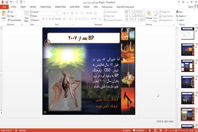Expand Shape Fill options
Viewport: 198px width, 132px height.
pos(164,12)
